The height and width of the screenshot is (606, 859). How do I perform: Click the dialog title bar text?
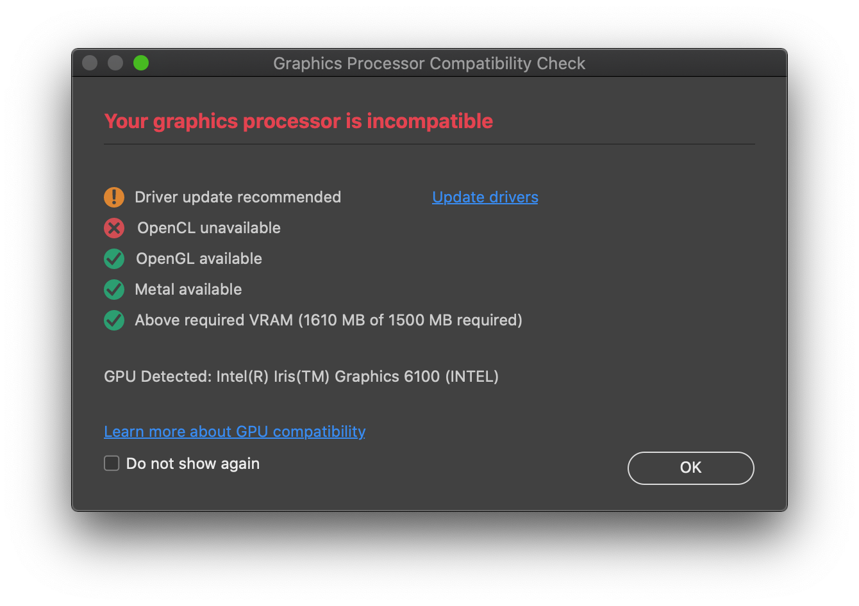pos(429,63)
